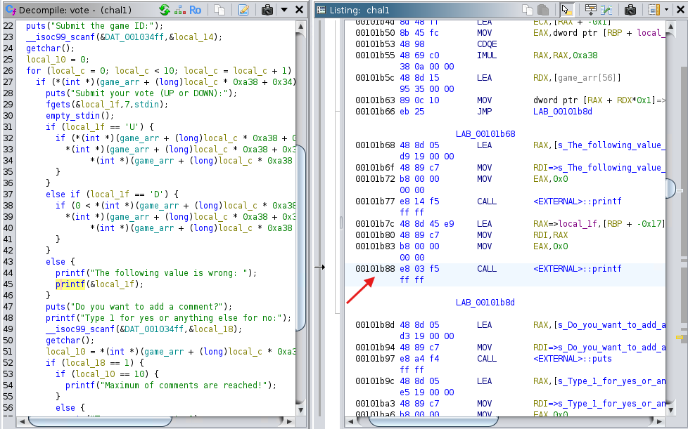This screenshot has height=429, width=688.
Task: Click game_arr[56] operand at 00101b5c
Action: pos(587,78)
